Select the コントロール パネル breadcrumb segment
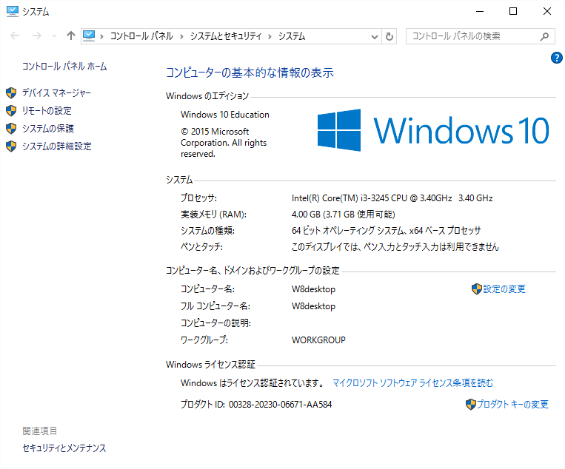Image resolution: width=565 pixels, height=469 pixels. click(141, 36)
